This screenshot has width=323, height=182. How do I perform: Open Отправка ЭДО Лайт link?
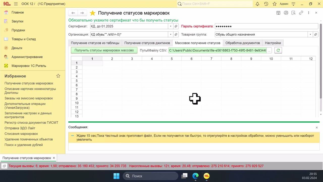coord(20,128)
